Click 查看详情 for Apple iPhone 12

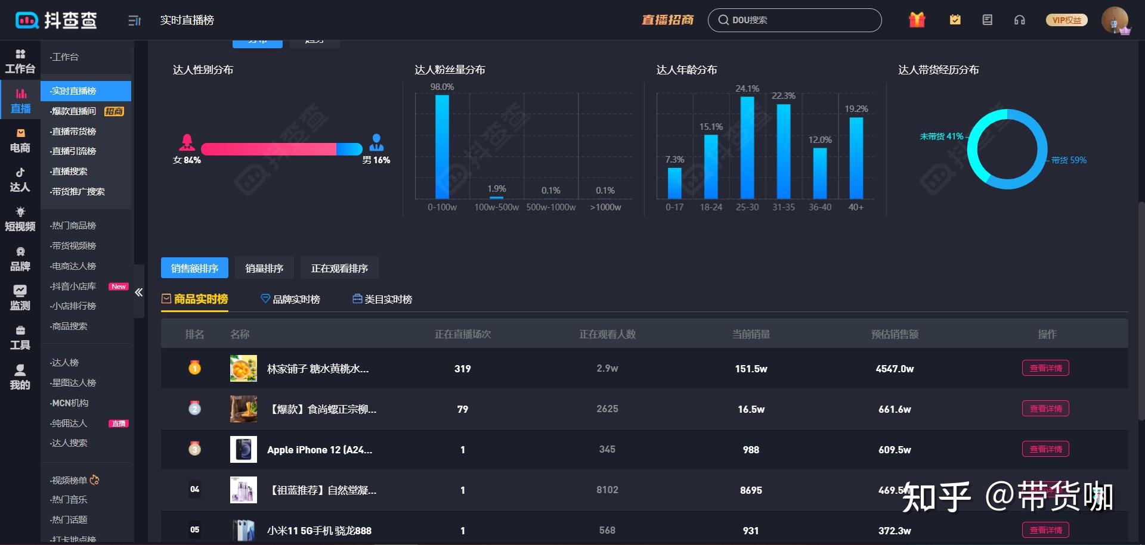pyautogui.click(x=1045, y=449)
